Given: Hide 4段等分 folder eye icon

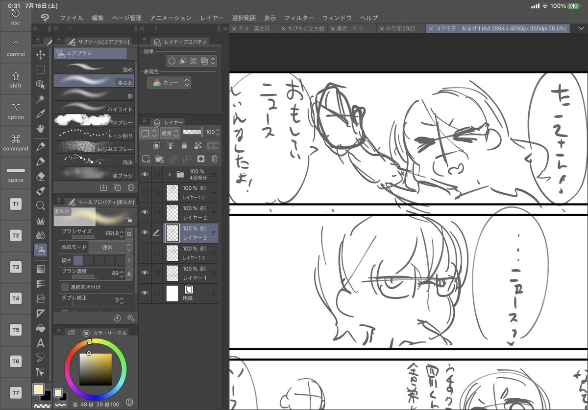Looking at the screenshot, I should tap(145, 174).
